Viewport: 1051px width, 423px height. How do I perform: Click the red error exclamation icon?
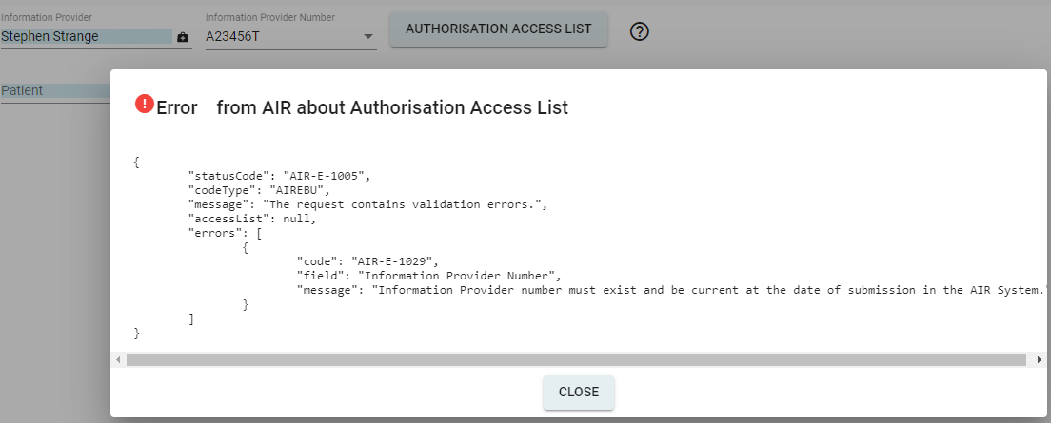click(144, 104)
